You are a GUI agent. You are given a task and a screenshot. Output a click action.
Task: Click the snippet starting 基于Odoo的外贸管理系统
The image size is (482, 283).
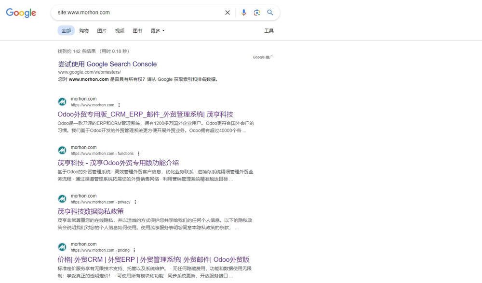155,175
